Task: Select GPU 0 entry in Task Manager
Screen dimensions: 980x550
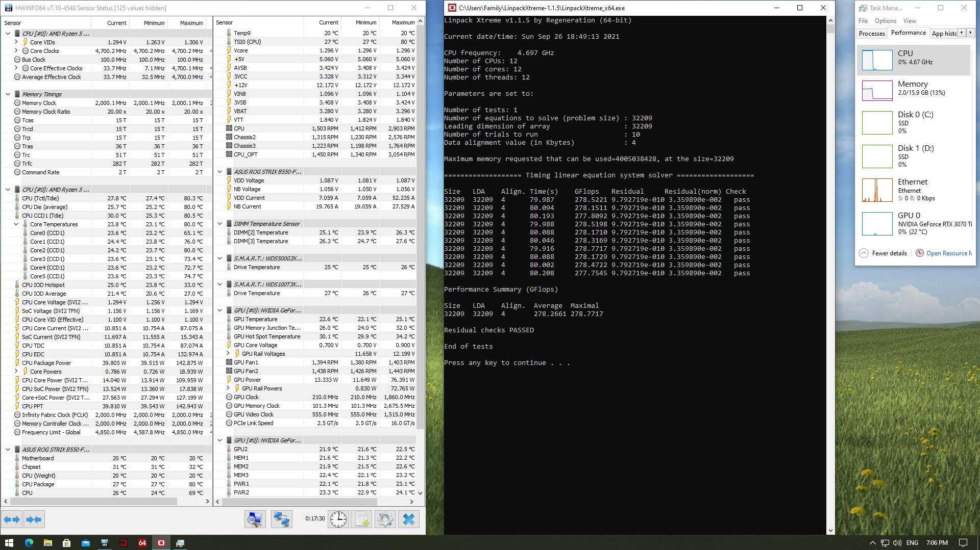Action: pyautogui.click(x=914, y=223)
